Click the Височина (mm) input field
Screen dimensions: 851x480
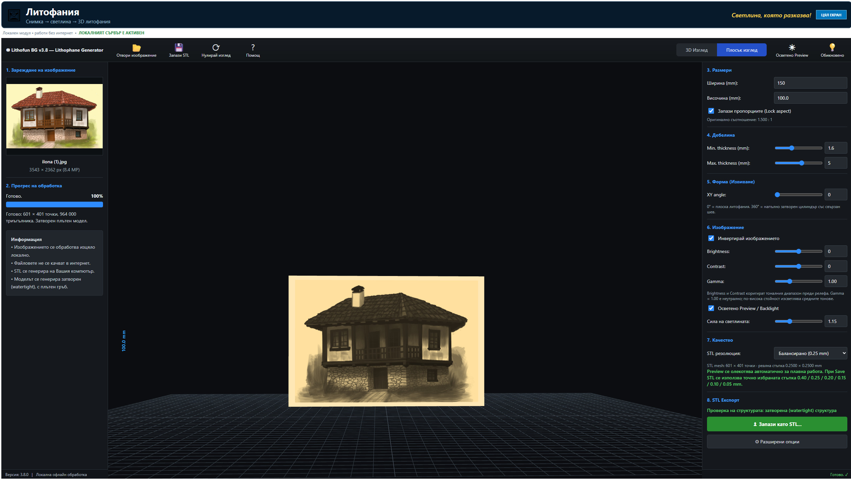(810, 98)
